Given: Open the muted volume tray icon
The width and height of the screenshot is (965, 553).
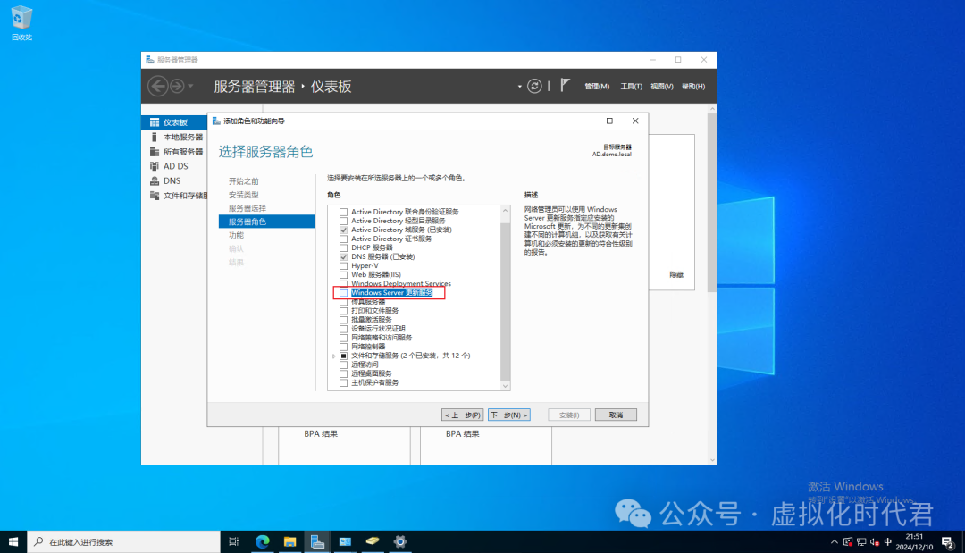Looking at the screenshot, I should pyautogui.click(x=875, y=542).
